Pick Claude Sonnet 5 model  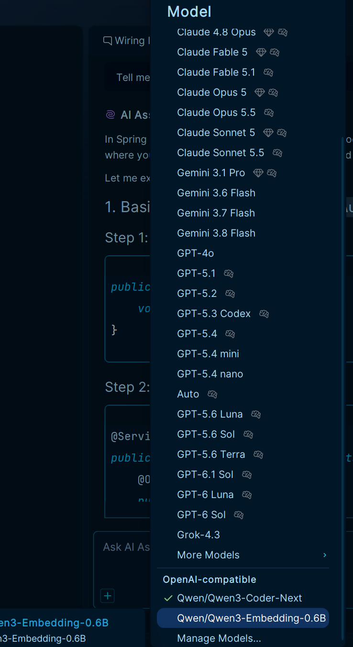(243, 133)
